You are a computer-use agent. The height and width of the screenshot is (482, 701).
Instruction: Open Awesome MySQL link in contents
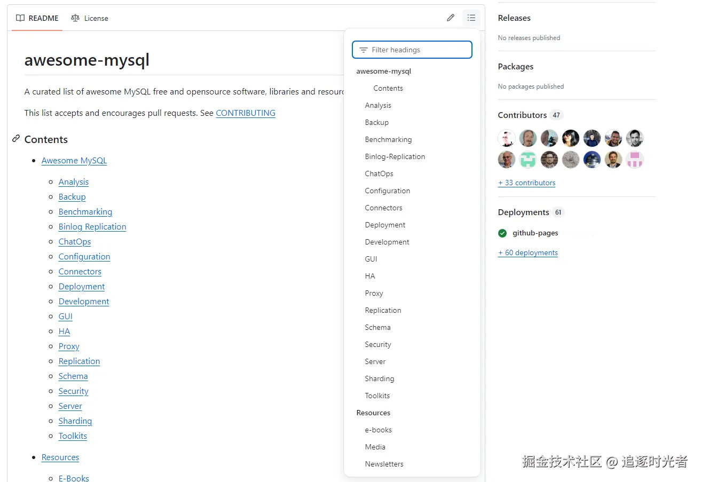point(74,161)
